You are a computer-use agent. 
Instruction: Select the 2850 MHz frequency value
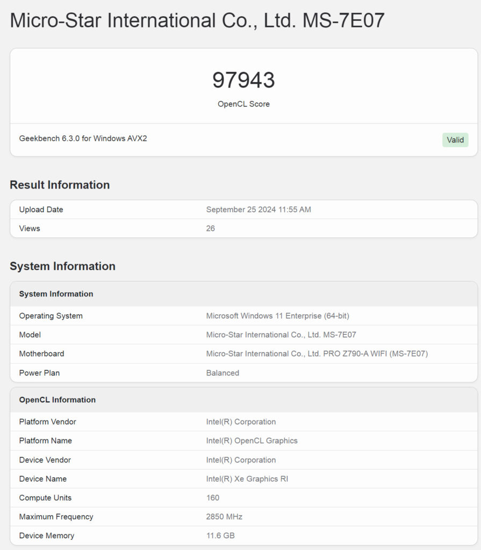point(224,517)
